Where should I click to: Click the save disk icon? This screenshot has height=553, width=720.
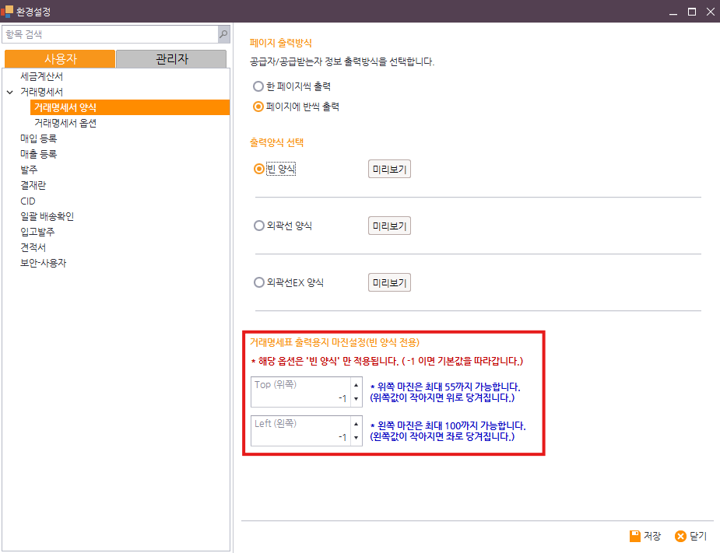pos(635,536)
